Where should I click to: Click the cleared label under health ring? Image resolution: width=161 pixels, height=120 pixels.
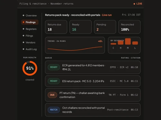tap(30, 80)
